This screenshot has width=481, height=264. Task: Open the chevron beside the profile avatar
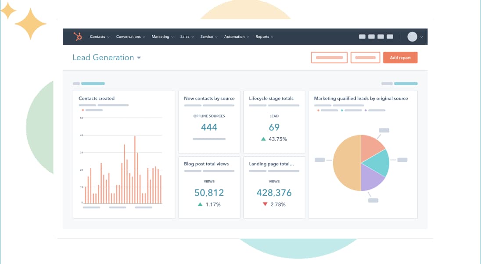coord(421,37)
